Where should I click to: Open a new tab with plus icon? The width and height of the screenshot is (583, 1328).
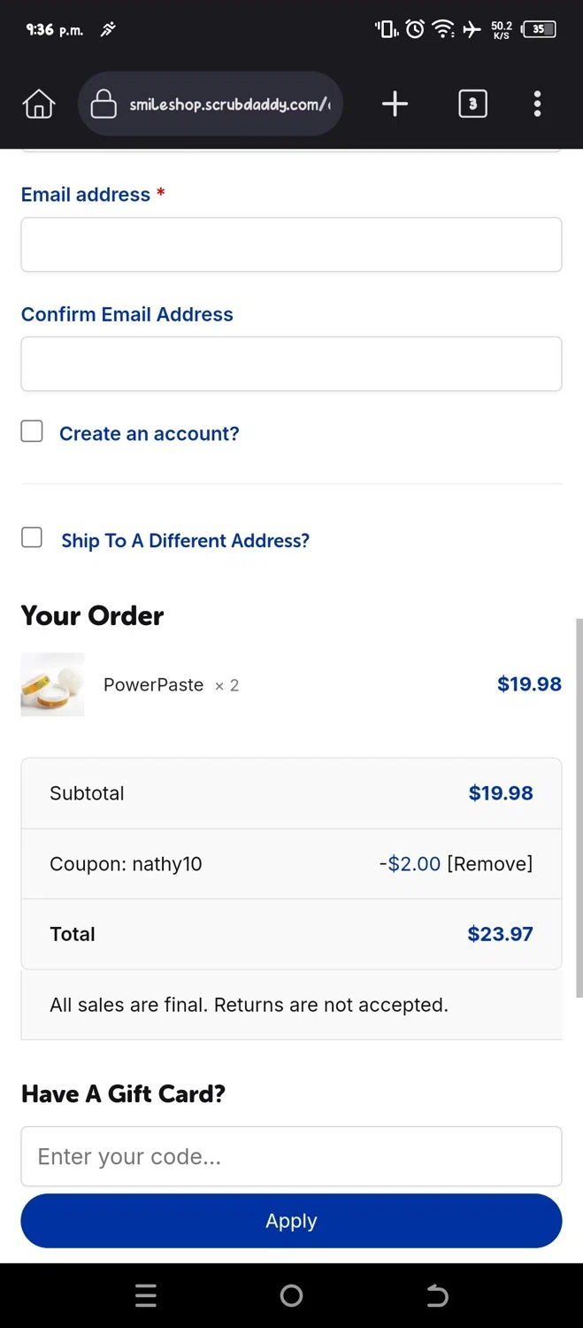(395, 104)
